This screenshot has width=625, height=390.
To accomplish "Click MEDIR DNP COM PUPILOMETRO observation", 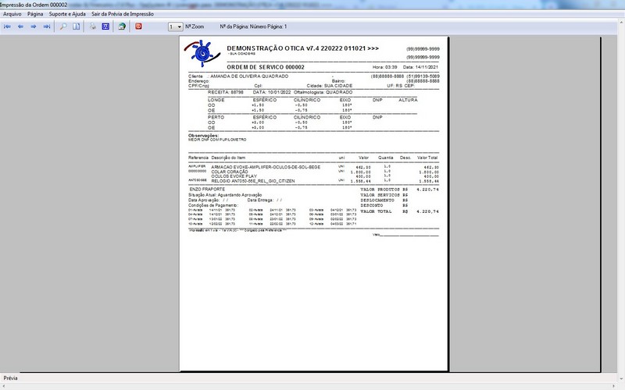I will (x=217, y=140).
